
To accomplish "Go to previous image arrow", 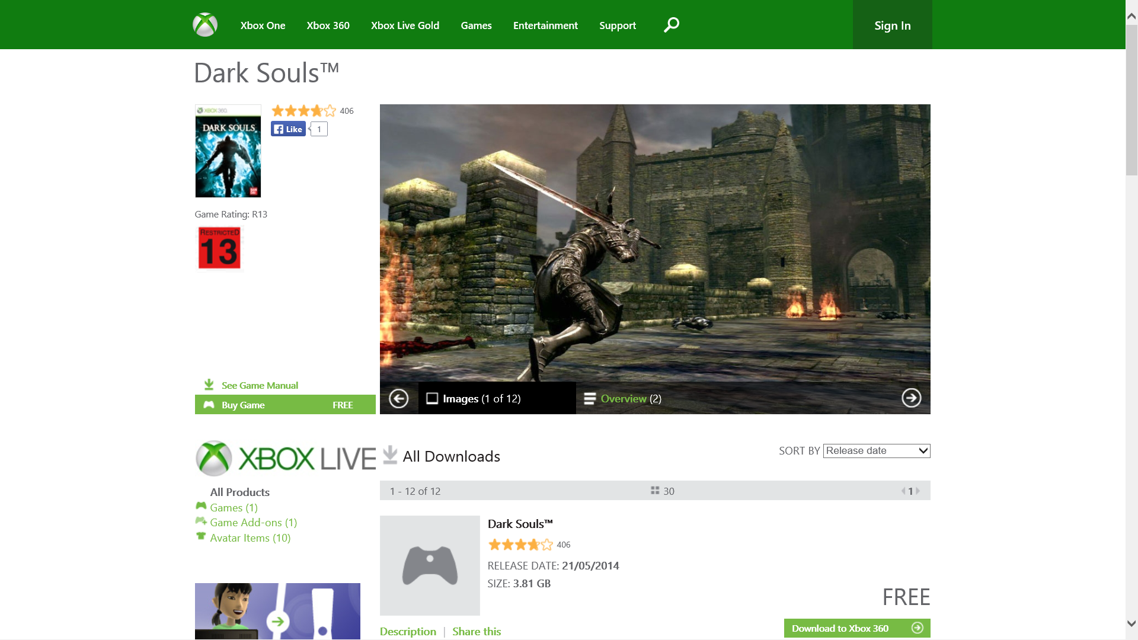I will click(399, 398).
